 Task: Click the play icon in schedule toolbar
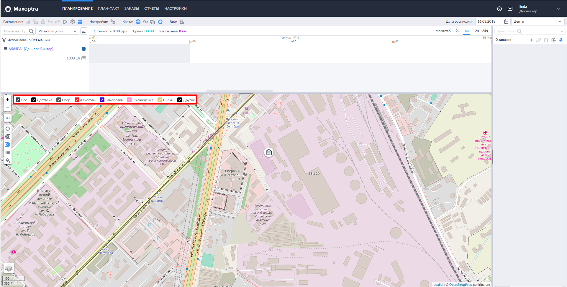[65, 22]
